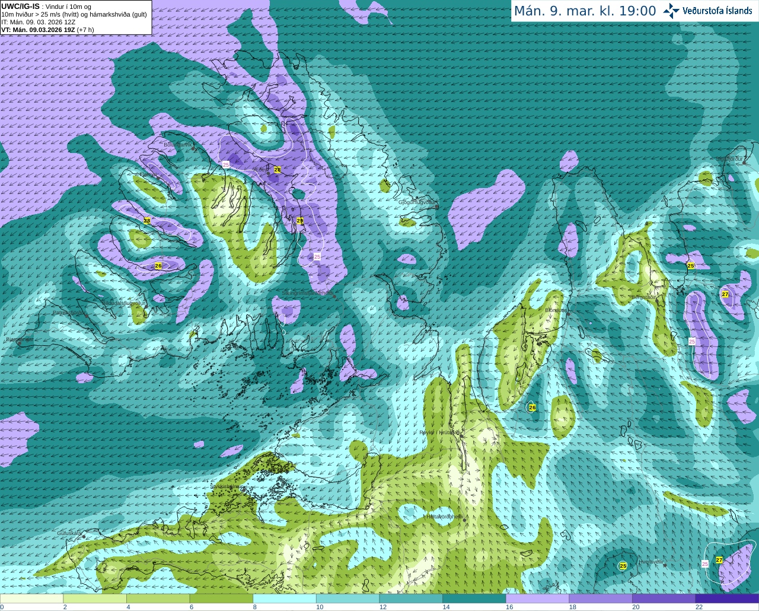The width and height of the screenshot is (759, 611).
Task: Select the 0–2 m/s pale yellow legend swatch
Action: [x=31, y=599]
